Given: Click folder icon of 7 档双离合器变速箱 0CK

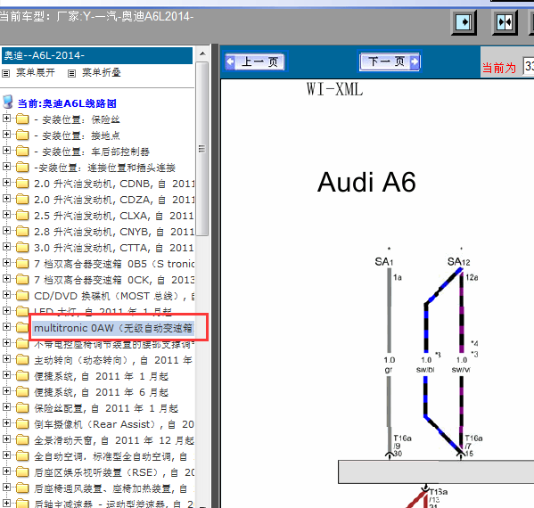Looking at the screenshot, I should click(22, 279).
